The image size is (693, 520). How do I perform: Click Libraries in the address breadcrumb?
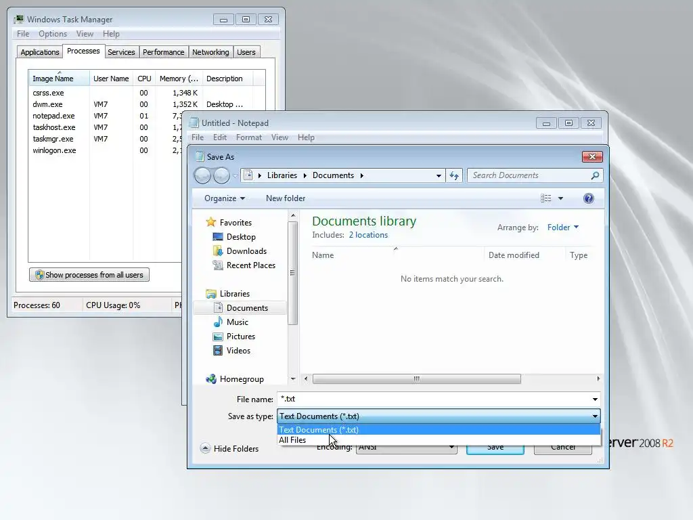point(282,175)
